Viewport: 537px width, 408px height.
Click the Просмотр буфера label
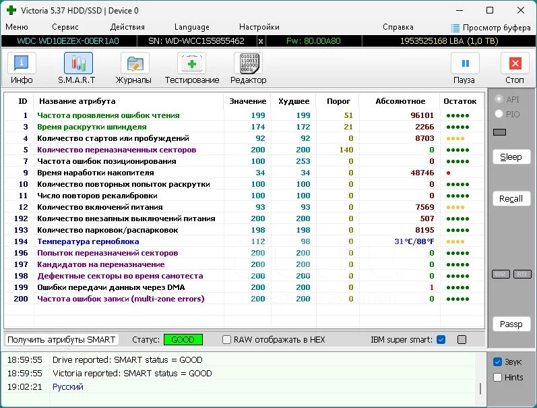(497, 28)
